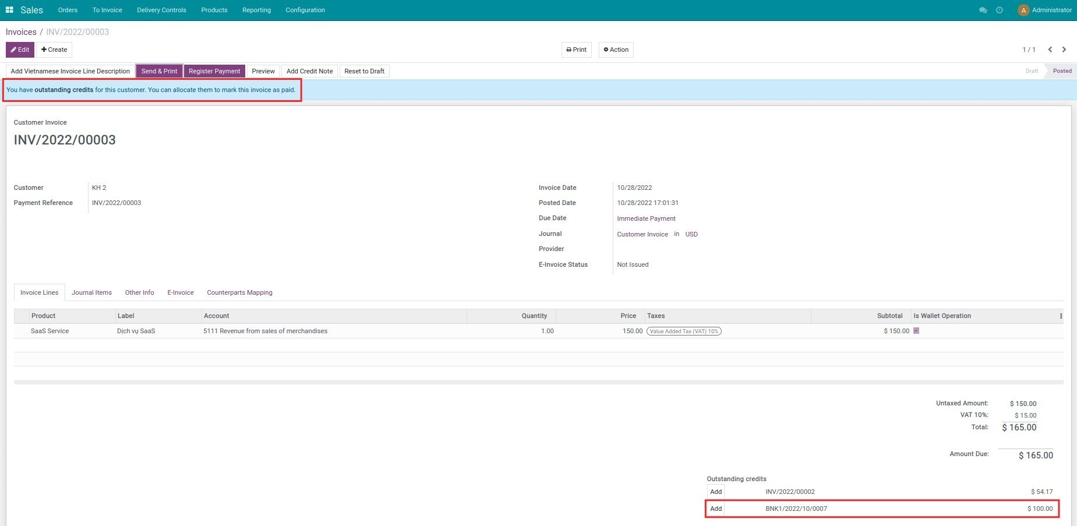Click the Edit pencil button
Viewport: 1077px width, 526px height.
click(x=20, y=50)
